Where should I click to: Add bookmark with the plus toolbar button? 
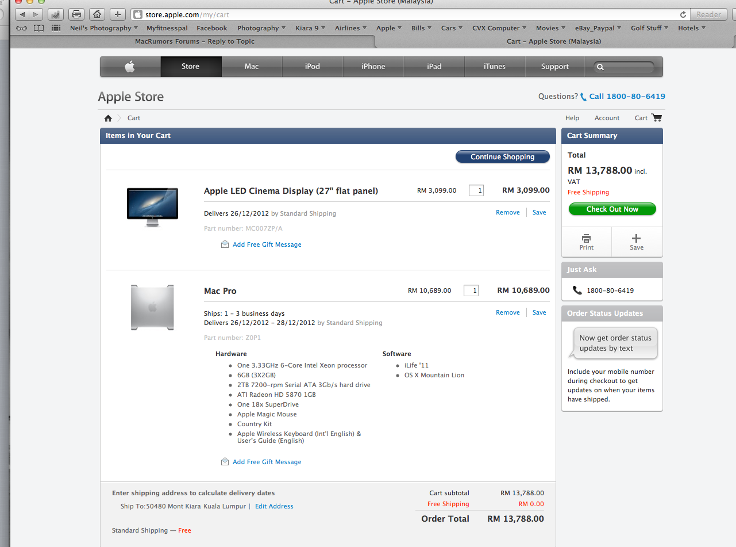pos(117,14)
